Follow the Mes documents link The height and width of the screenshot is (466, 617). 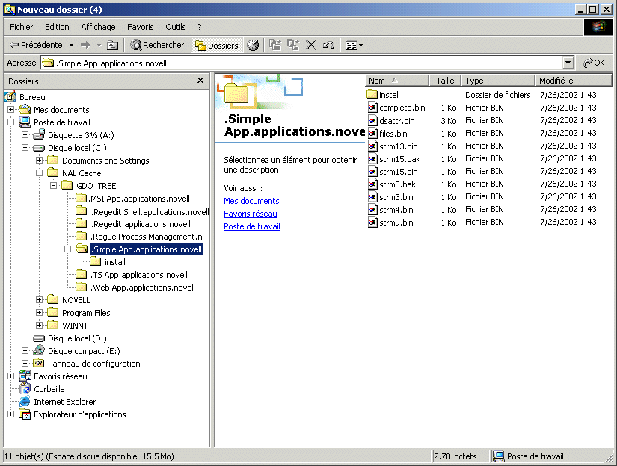coord(251,201)
